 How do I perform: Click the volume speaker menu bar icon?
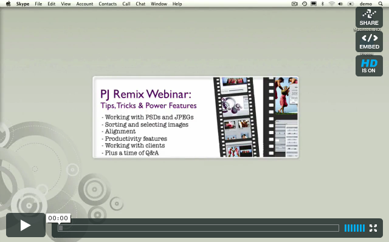(x=340, y=4)
